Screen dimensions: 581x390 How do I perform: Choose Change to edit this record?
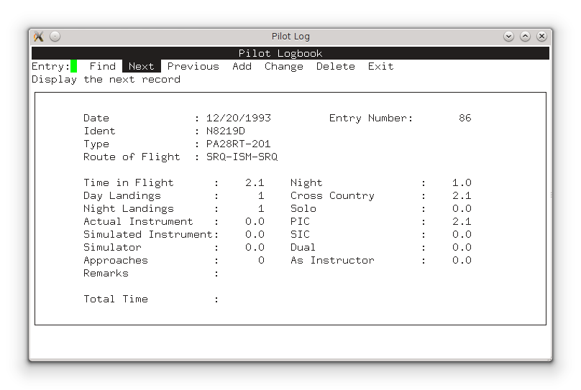coord(284,66)
